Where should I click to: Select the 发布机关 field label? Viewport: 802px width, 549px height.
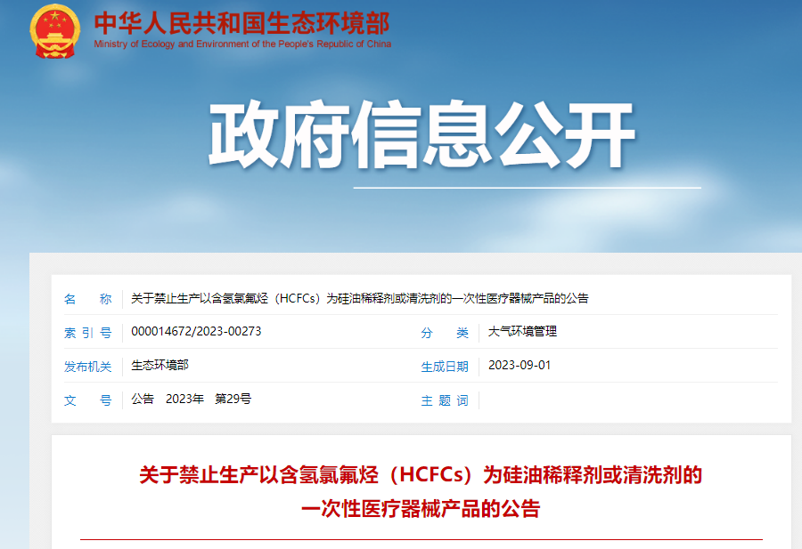pyautogui.click(x=87, y=367)
